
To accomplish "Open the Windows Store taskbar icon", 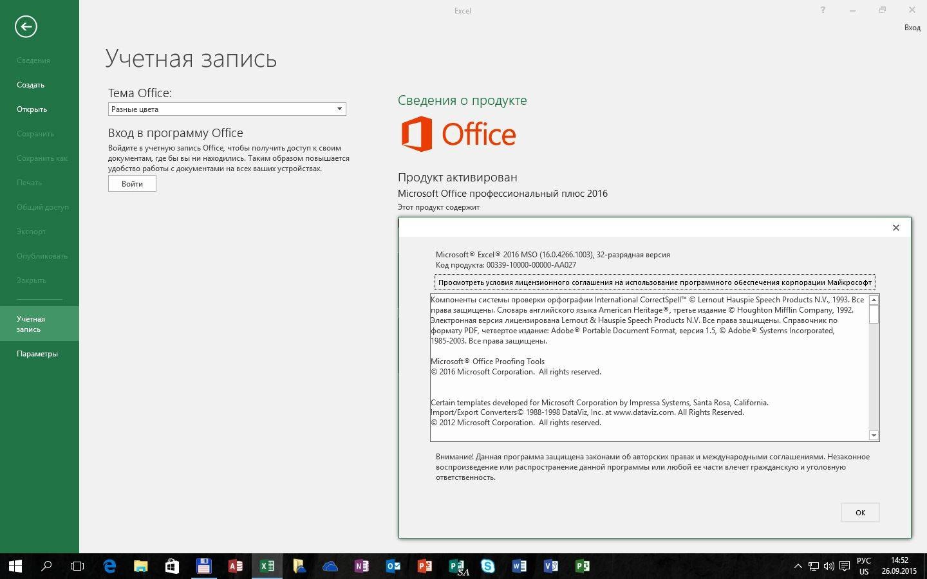I will (172, 566).
